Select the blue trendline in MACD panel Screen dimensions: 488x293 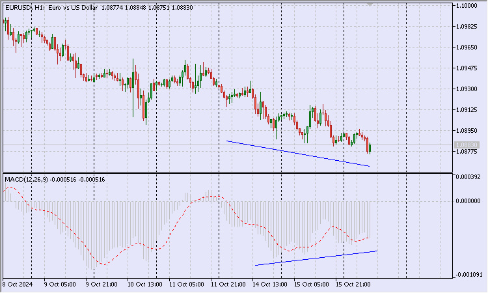pos(316,258)
